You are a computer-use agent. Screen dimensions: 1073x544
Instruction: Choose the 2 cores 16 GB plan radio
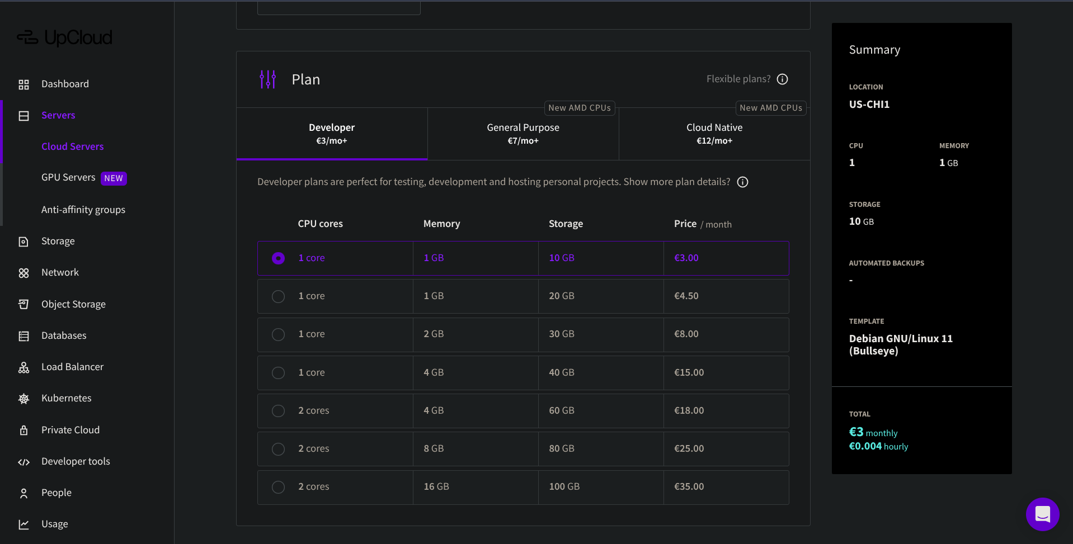(278, 487)
